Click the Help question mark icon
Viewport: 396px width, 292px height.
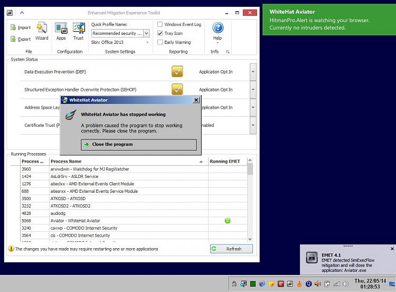(x=218, y=27)
